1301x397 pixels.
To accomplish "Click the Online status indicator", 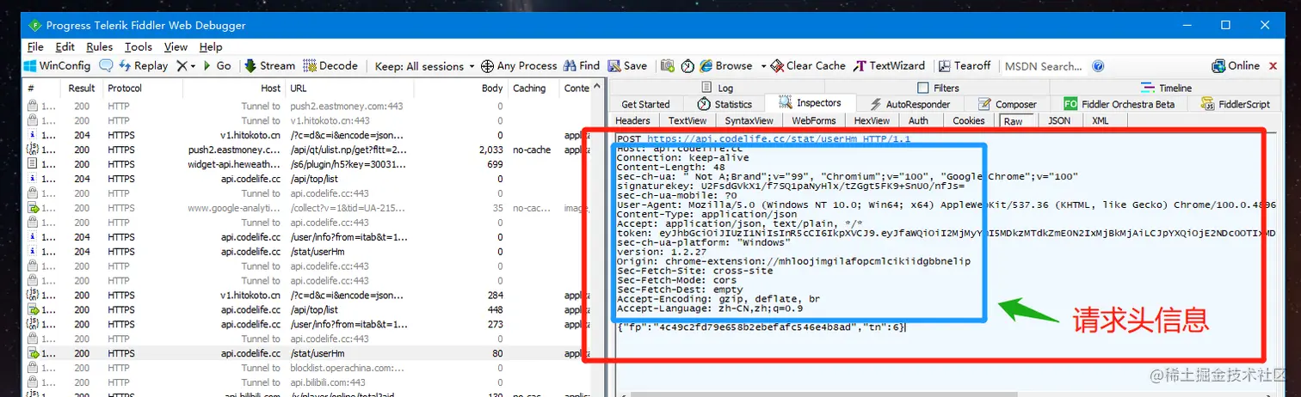I will (1236, 66).
